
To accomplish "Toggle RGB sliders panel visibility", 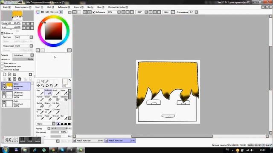I will click(x=42, y=12).
